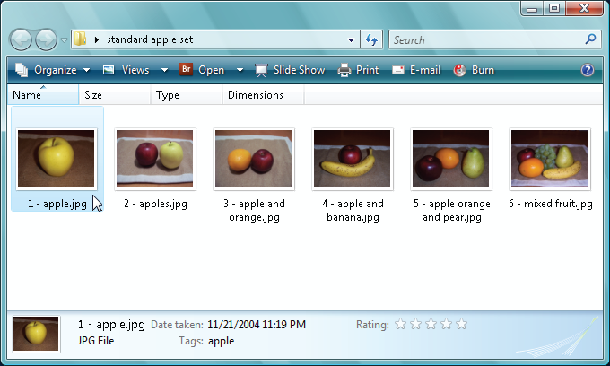Go back with the Back arrow button
The image size is (610, 366).
21,39
